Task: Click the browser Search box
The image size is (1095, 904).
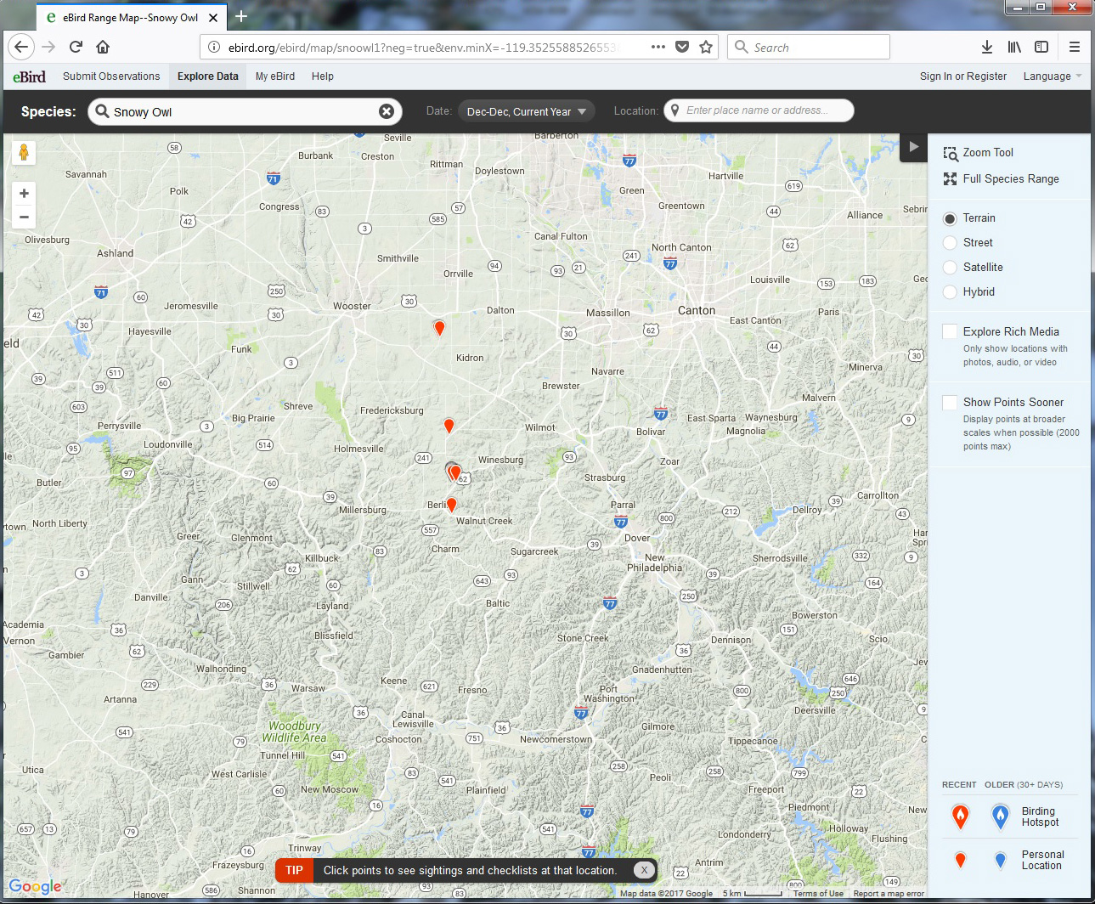Action: pos(809,47)
